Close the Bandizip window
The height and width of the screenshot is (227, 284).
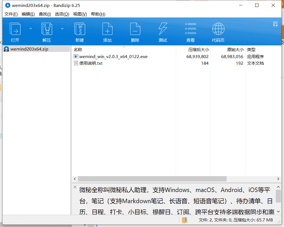point(273,6)
